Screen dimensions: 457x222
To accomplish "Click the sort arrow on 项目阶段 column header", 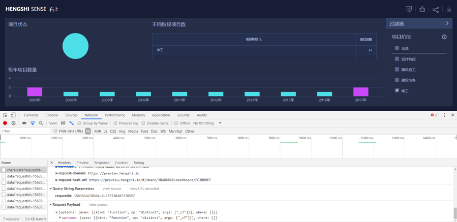I will pyautogui.click(x=260, y=39).
